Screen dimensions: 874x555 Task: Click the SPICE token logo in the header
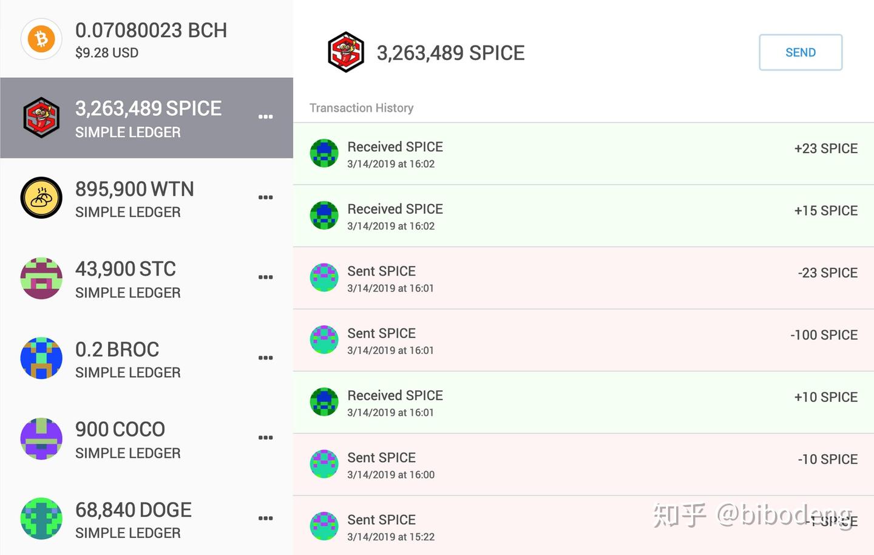345,52
